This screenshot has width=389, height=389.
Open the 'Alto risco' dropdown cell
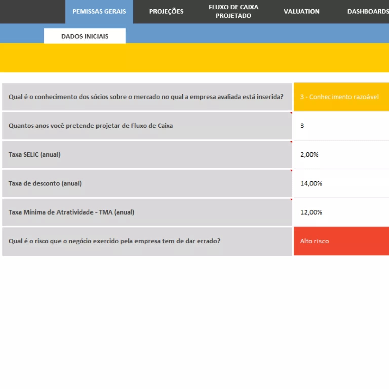[341, 241]
